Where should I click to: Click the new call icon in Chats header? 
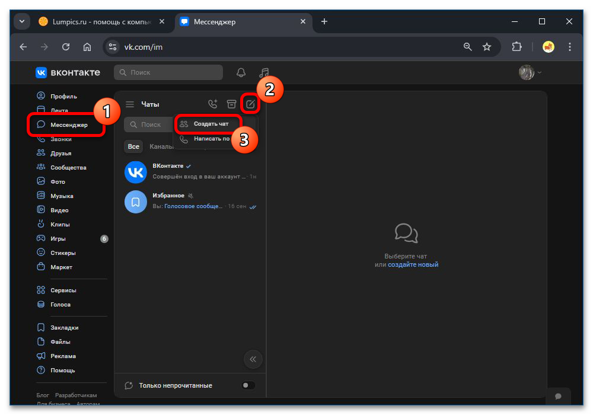(x=213, y=104)
